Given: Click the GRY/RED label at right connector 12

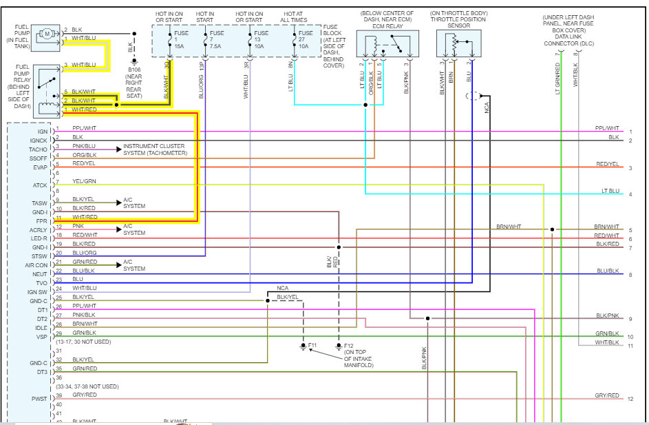Looking at the screenshot, I should click(607, 395).
